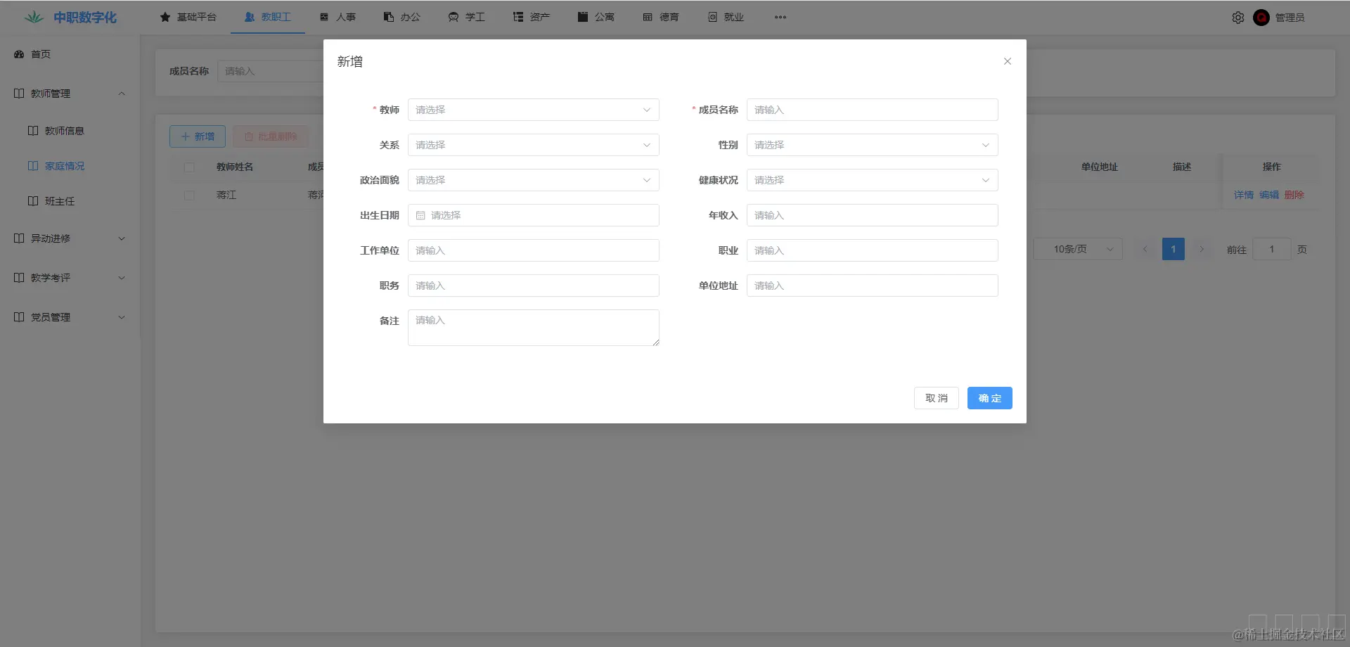Click the 确定 button
Viewport: 1350px width, 647px height.
pos(990,398)
